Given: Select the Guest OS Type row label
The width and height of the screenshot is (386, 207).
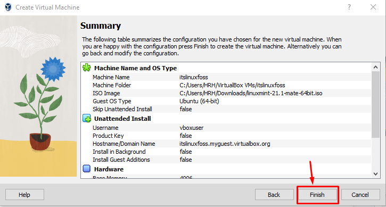Looking at the screenshot, I should [x=112, y=101].
